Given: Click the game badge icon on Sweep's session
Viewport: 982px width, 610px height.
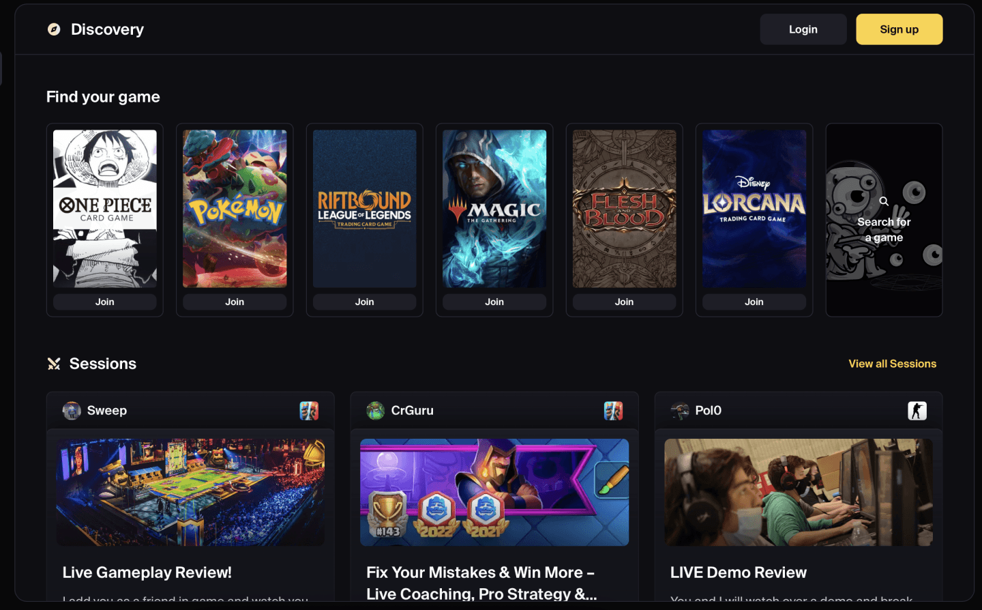Looking at the screenshot, I should click(309, 411).
